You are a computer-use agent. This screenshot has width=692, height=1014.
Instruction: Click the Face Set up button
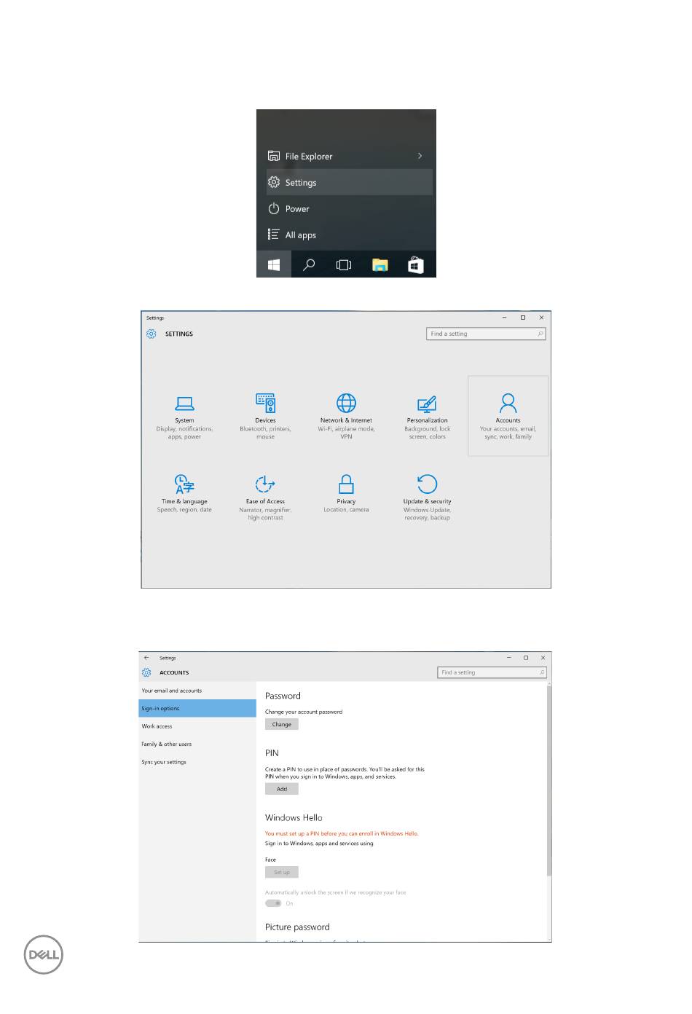[282, 872]
